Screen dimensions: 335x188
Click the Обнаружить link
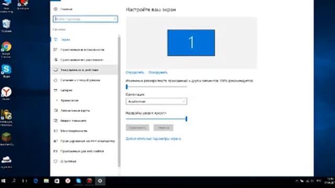click(158, 73)
